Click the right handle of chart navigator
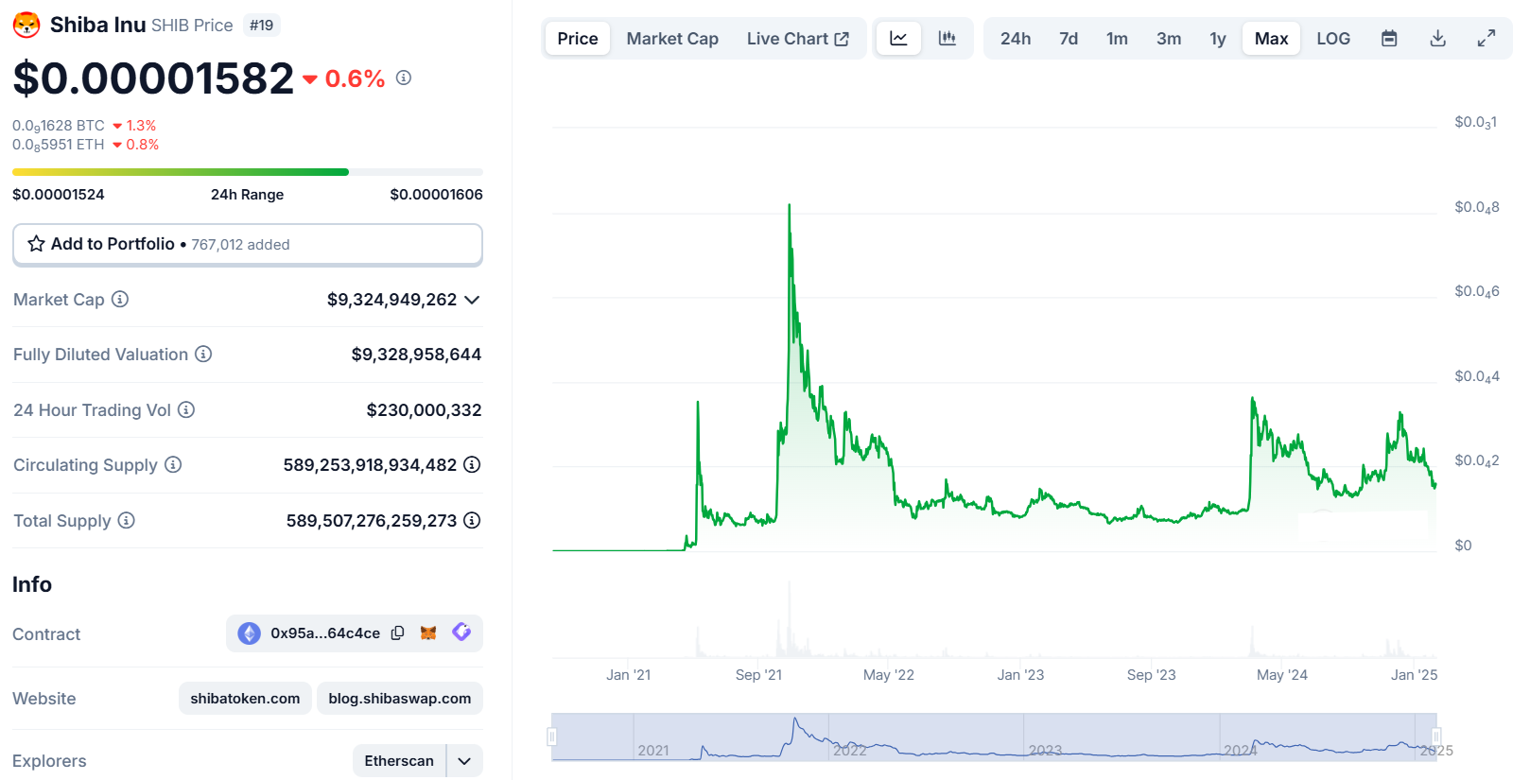 click(1436, 737)
